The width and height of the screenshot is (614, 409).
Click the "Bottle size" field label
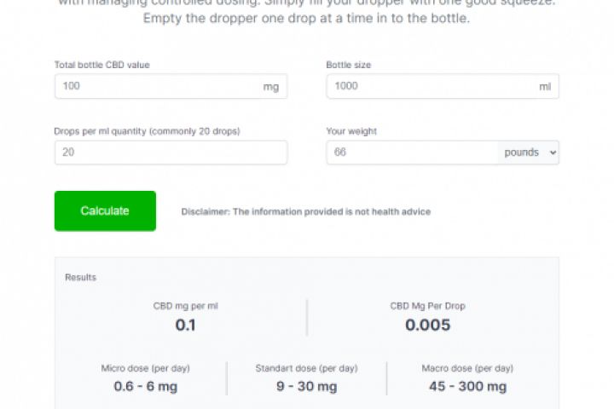tap(348, 65)
